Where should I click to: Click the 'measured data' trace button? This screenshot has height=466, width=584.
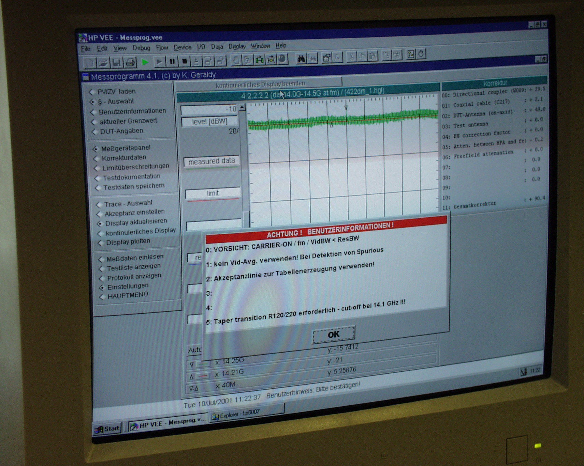tap(211, 161)
